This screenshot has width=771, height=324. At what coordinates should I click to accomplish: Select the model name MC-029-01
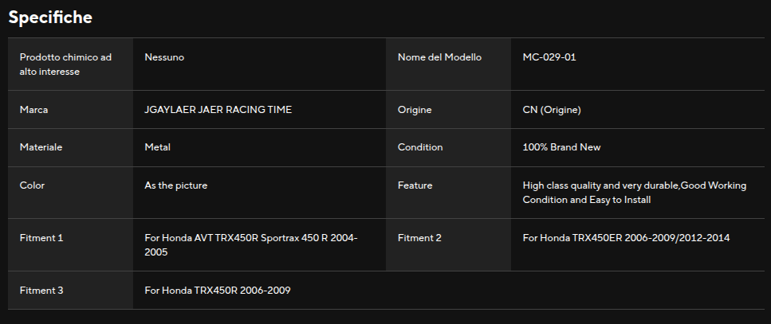coord(549,57)
